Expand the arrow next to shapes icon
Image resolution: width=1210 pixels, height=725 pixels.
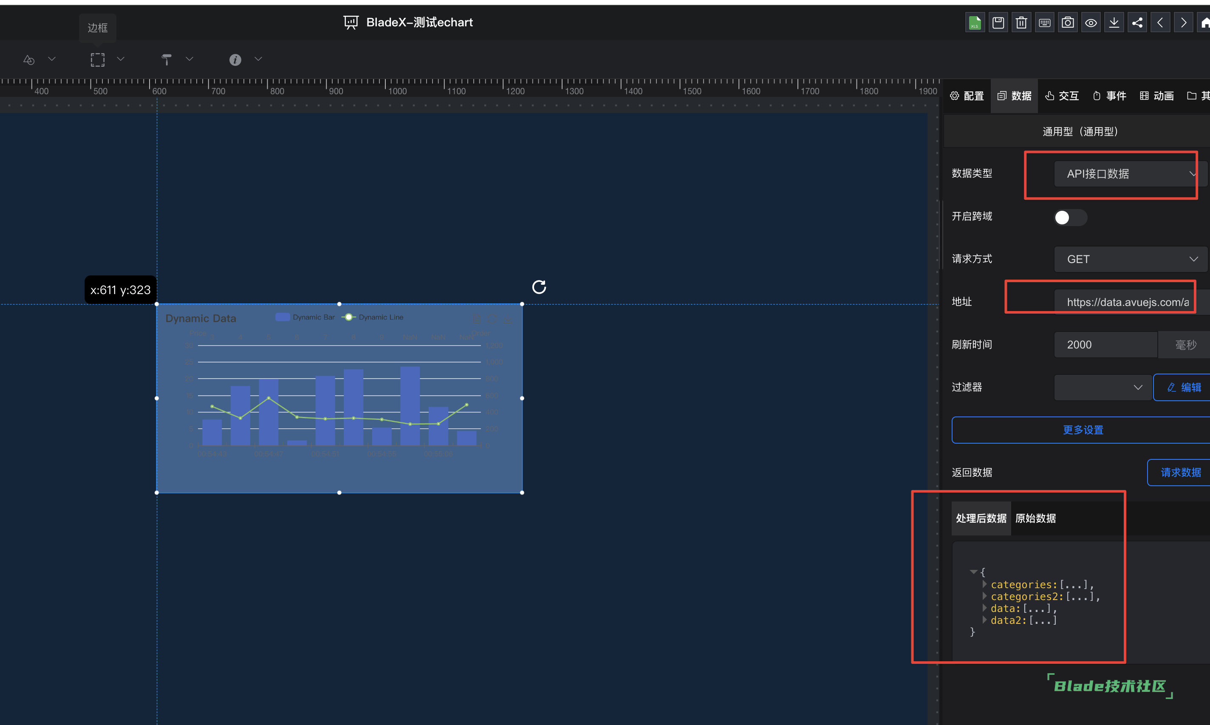(x=52, y=59)
